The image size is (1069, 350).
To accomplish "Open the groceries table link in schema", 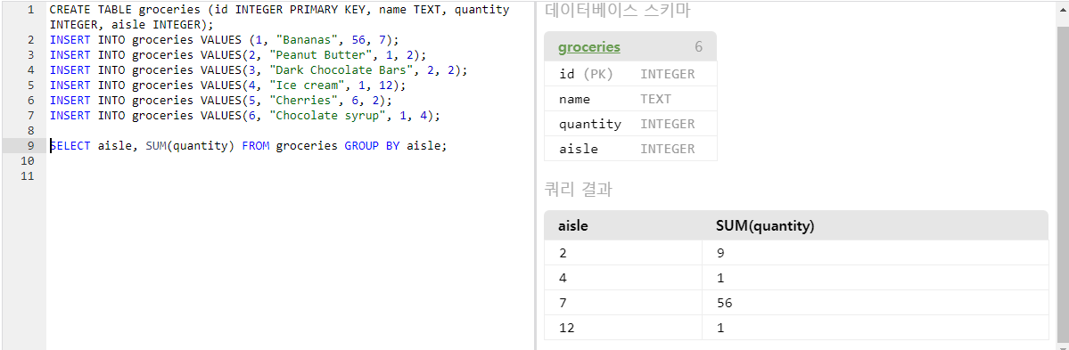I will [589, 47].
